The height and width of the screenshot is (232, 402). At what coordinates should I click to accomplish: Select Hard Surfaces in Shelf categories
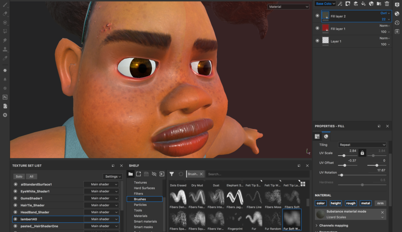point(144,188)
